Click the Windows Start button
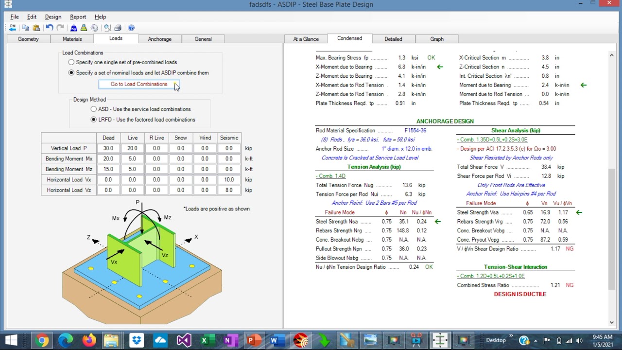Viewport: 622px width, 350px height. point(11,340)
